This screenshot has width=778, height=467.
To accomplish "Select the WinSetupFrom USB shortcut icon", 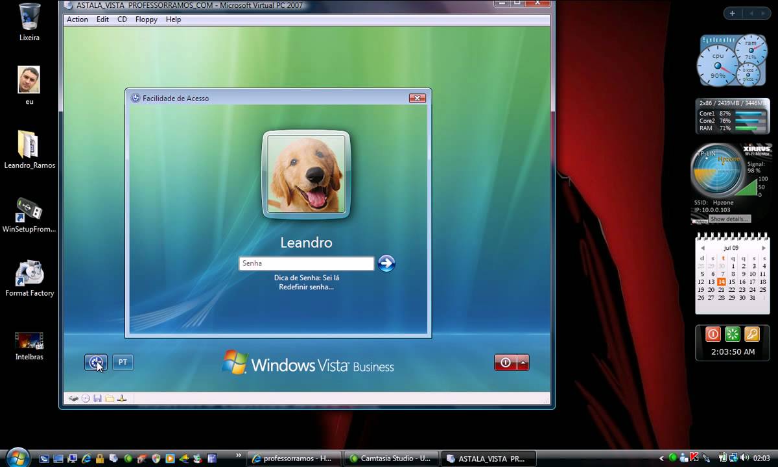I will click(x=29, y=214).
